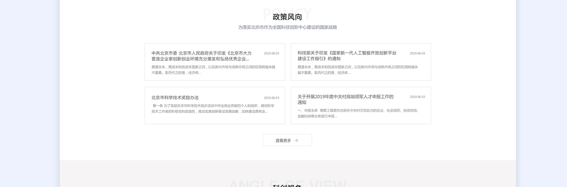Image resolution: width=567 pixels, height=187 pixels.
Task: Click the date on the 科技部 AI platform card
Action: (x=417, y=53)
